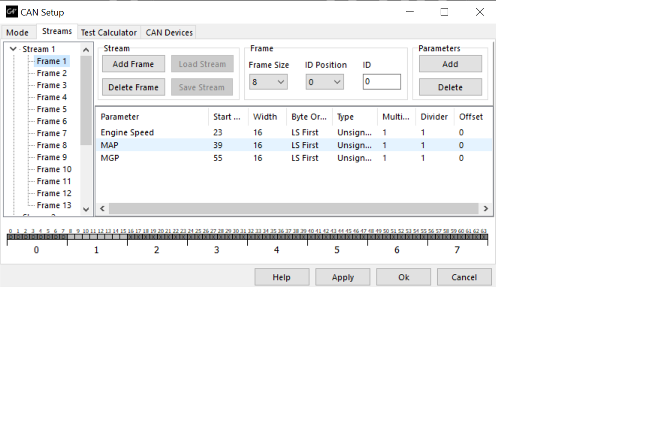Click the parameter list scroll right arrow
This screenshot has height=432, width=649.
[x=485, y=208]
